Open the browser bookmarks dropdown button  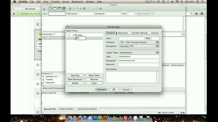(202, 14)
